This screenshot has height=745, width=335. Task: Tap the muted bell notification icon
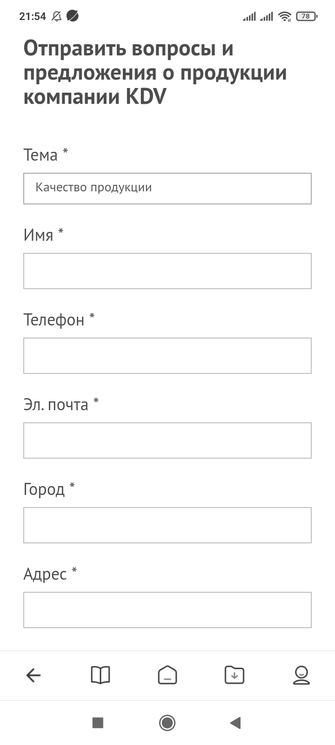(57, 16)
